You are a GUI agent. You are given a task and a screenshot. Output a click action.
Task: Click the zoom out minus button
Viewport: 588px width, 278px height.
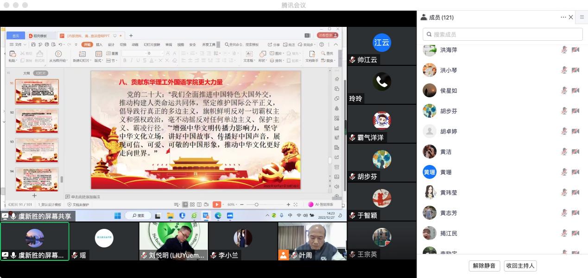click(242, 204)
